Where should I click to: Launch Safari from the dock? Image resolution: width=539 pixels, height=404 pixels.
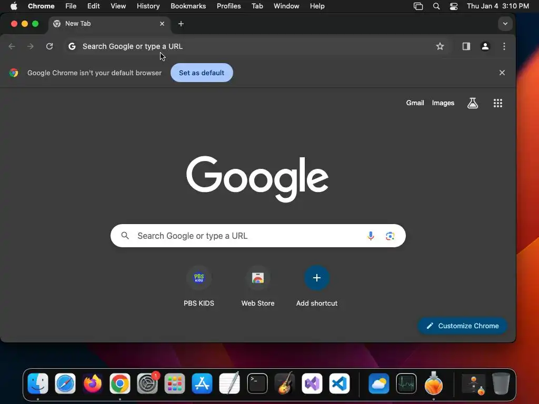pyautogui.click(x=65, y=383)
